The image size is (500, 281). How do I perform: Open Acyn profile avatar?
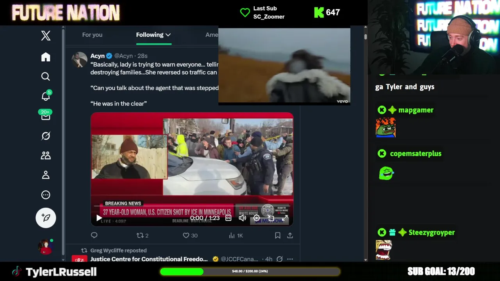[79, 60]
